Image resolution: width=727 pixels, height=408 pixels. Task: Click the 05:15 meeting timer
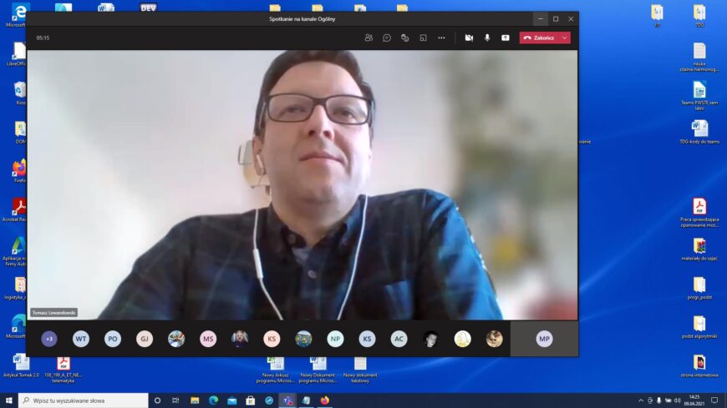(x=43, y=38)
